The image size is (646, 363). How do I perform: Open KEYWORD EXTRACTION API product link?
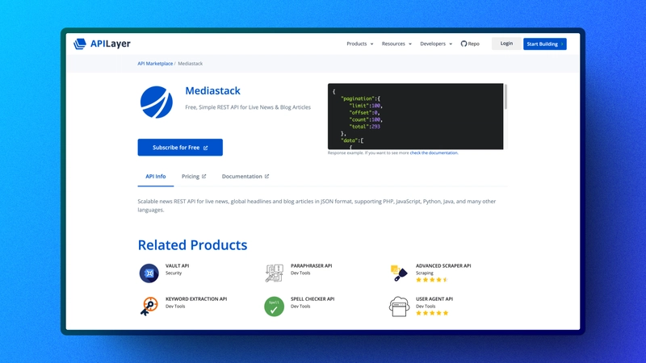click(196, 299)
